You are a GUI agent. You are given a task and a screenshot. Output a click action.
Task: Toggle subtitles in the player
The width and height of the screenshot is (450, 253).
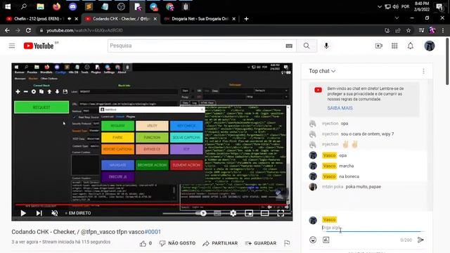217,213
